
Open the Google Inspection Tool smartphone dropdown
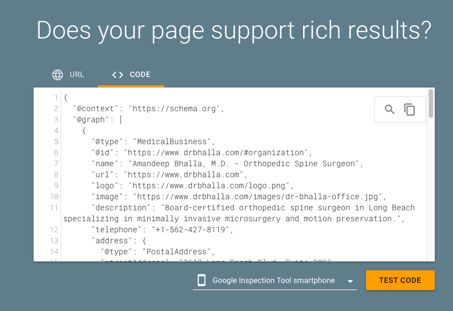275,280
